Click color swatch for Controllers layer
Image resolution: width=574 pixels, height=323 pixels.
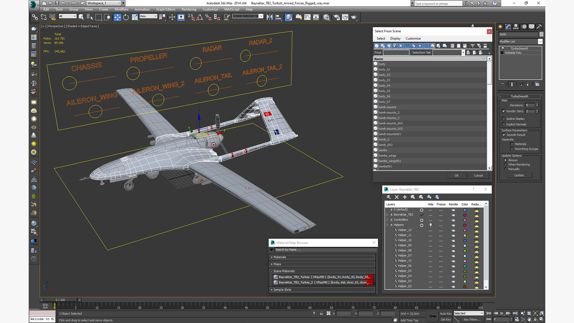[x=465, y=220]
